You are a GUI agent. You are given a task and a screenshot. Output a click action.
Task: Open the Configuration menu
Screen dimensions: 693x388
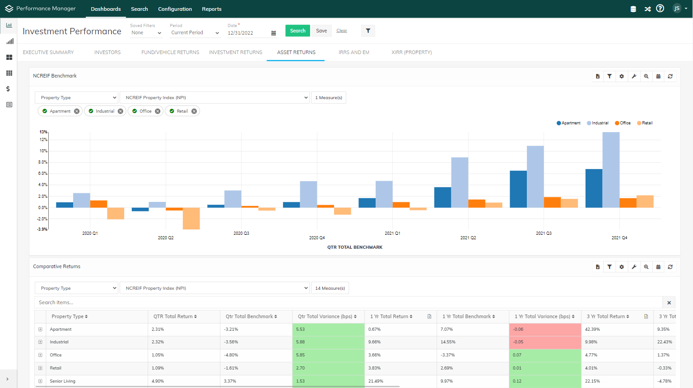coord(175,9)
